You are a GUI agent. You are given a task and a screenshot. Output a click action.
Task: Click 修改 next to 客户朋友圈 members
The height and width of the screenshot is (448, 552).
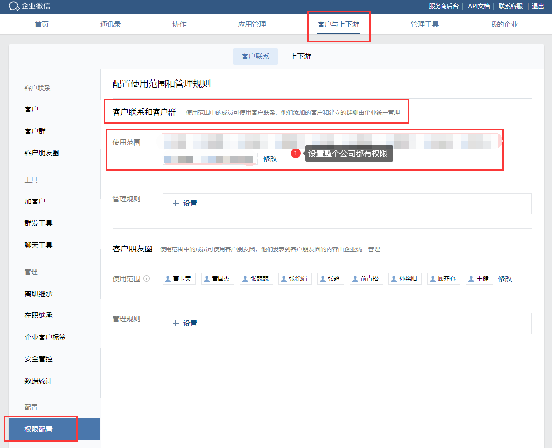(505, 279)
